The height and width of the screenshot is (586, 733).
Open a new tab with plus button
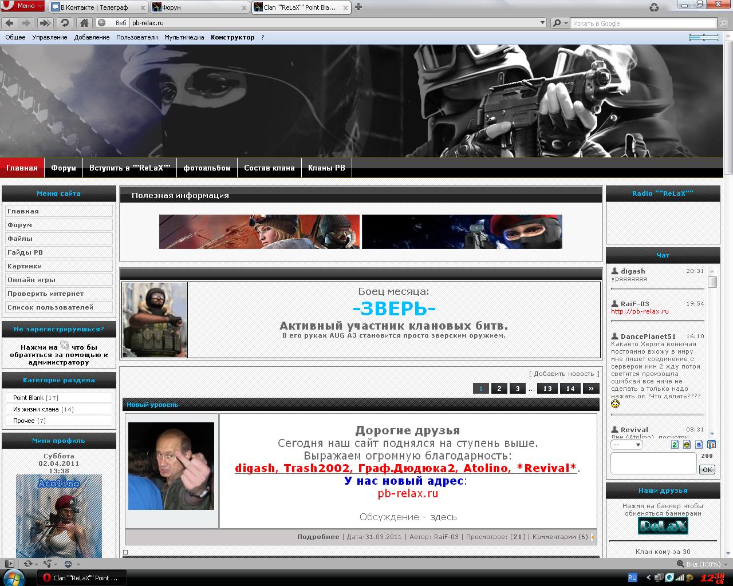[358, 7]
